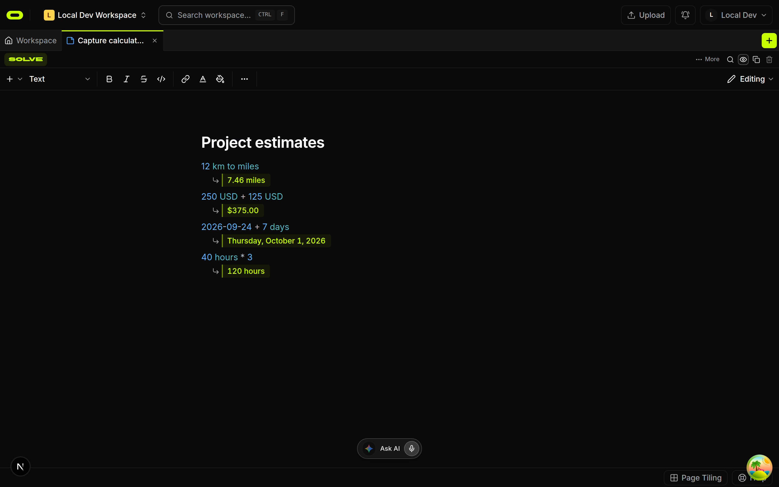Click the '120 hours' result
The image size is (779, 487).
246,271
